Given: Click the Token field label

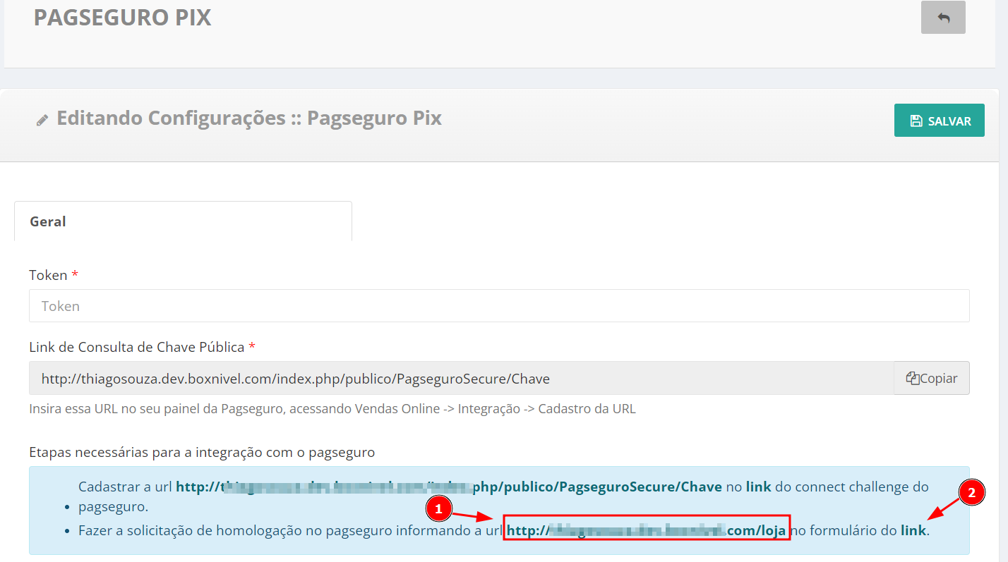Looking at the screenshot, I should (48, 275).
